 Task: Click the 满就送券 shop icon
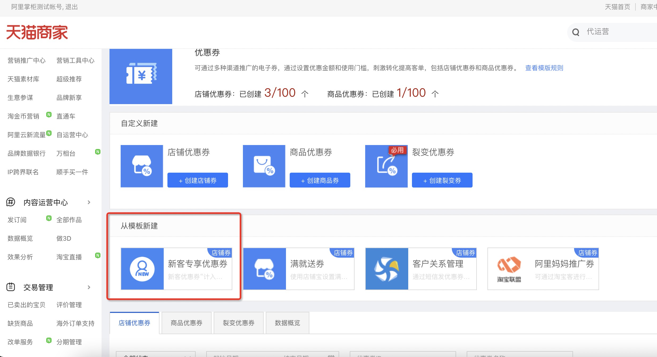coord(264,269)
